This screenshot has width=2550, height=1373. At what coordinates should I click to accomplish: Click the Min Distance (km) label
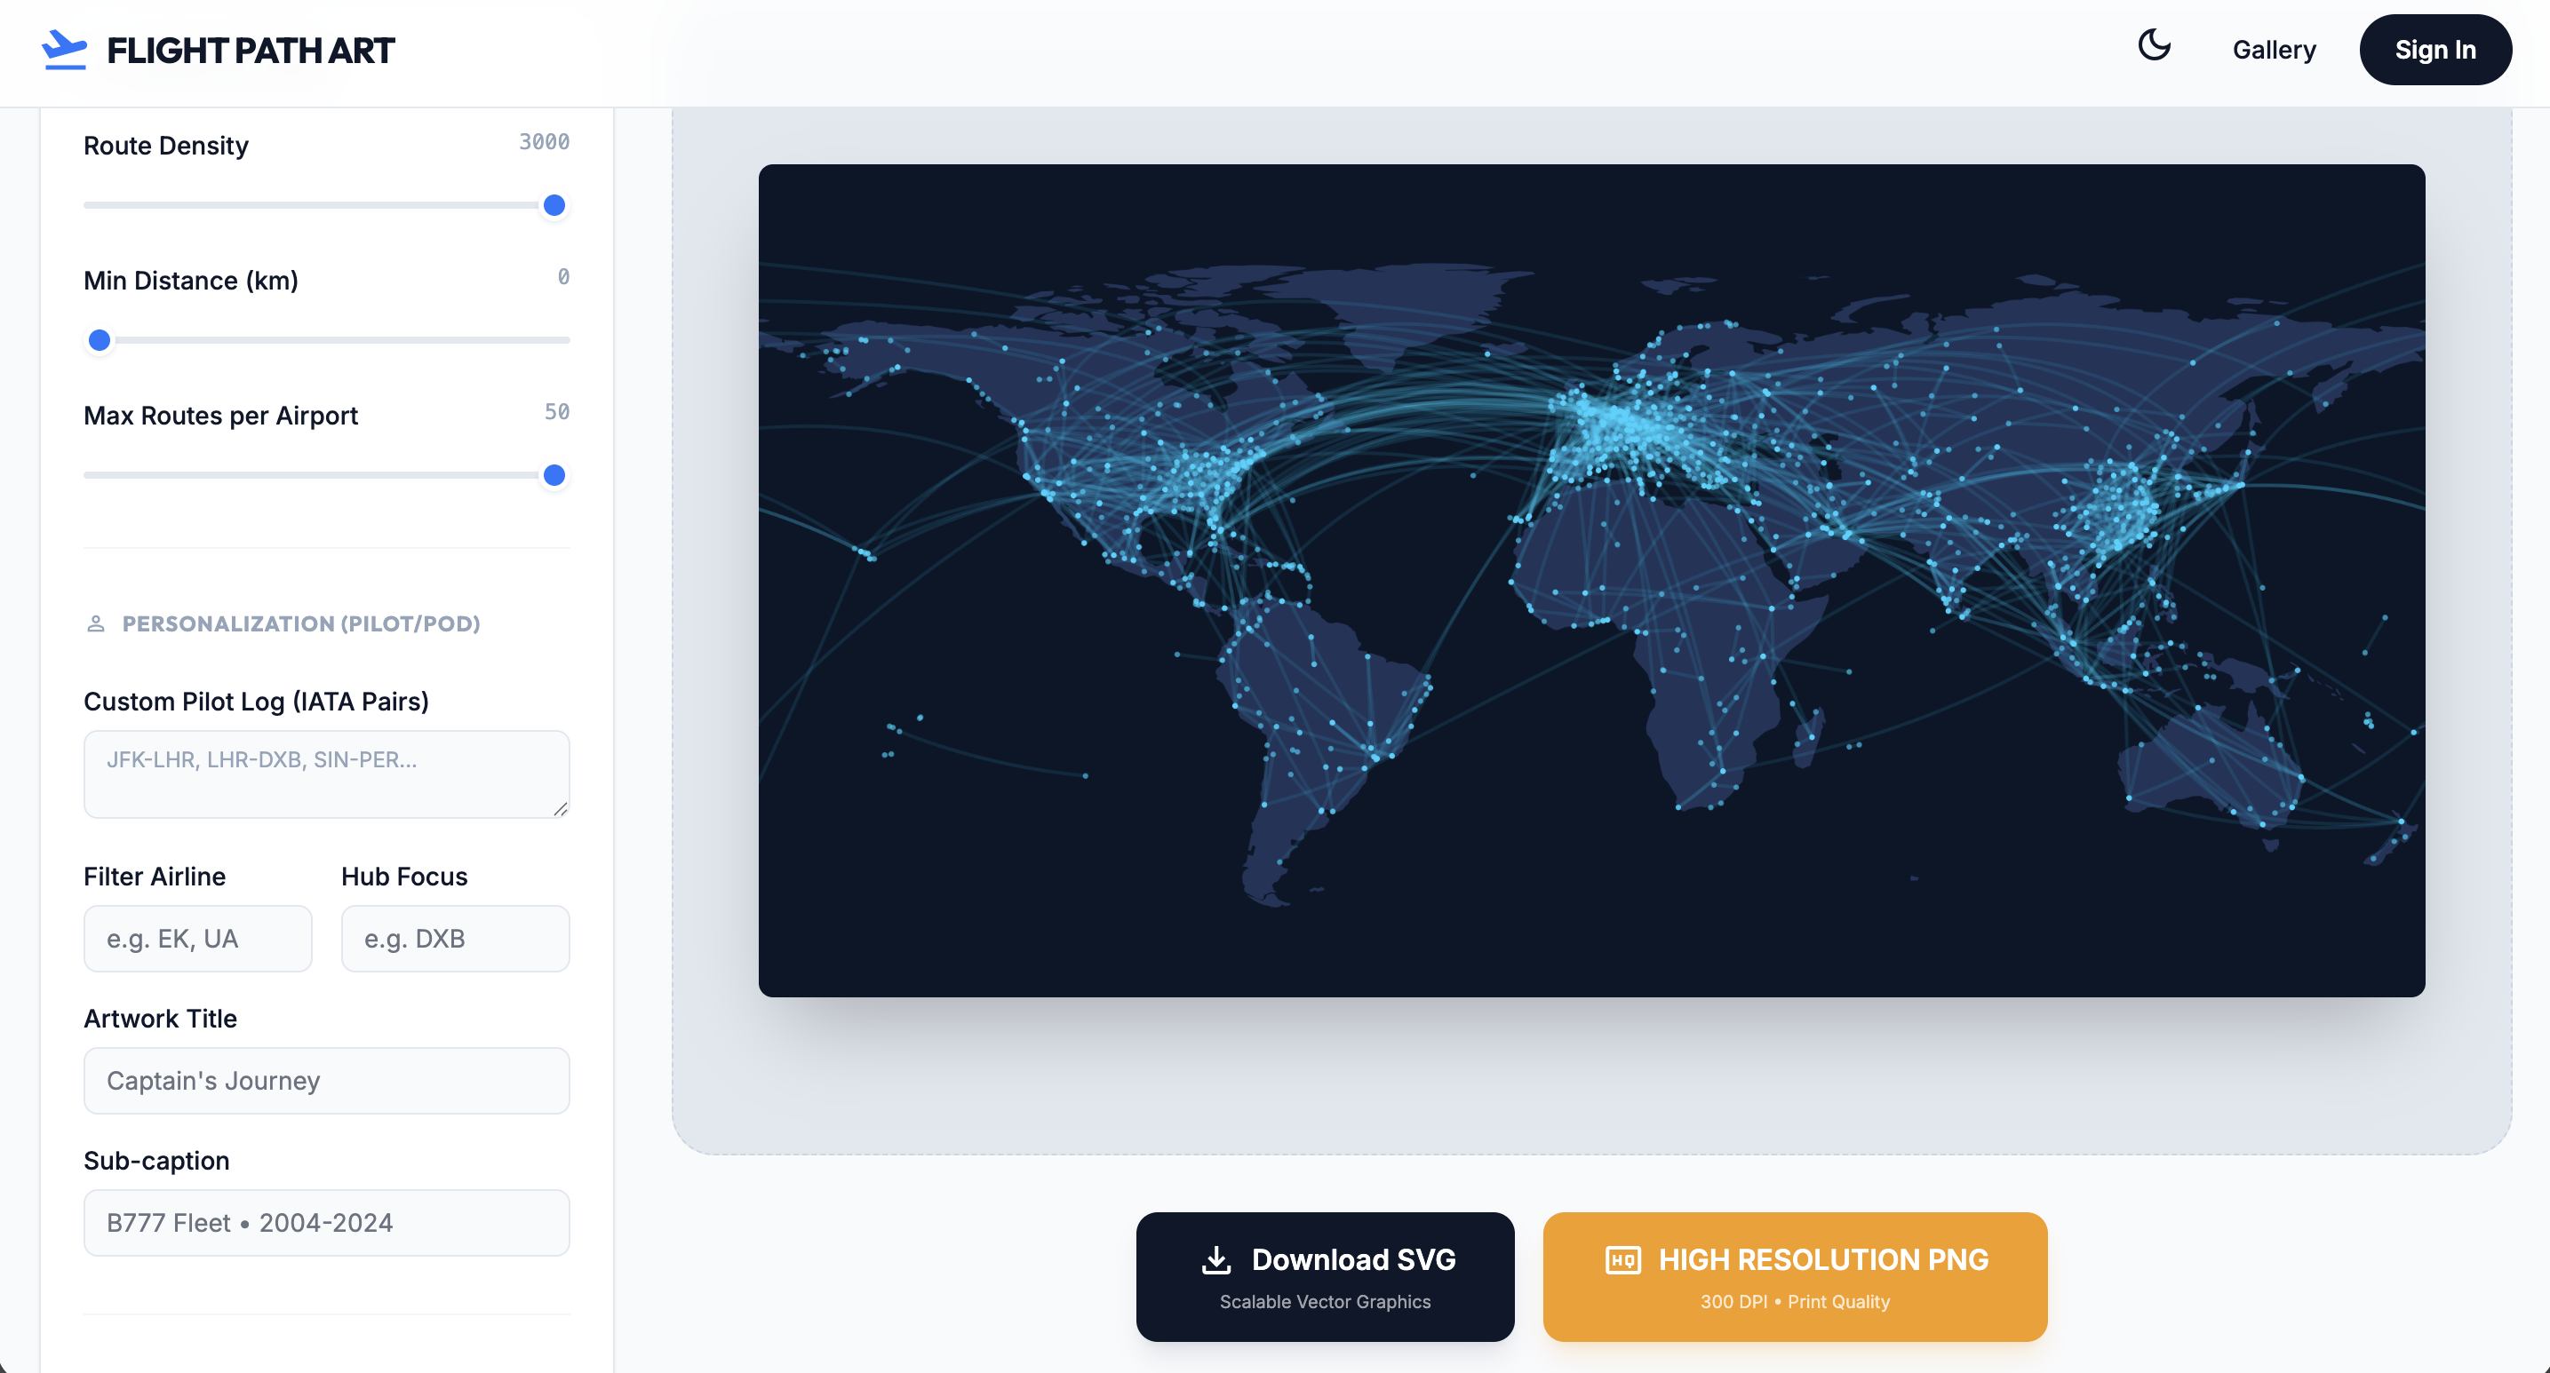click(191, 281)
